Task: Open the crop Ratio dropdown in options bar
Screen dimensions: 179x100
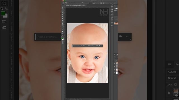Action: 72,3
